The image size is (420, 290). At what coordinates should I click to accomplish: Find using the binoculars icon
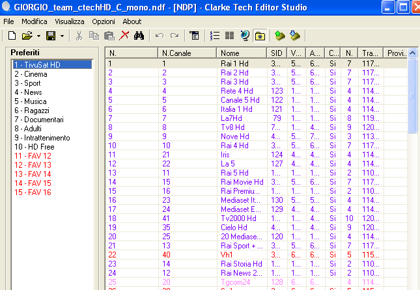point(139,36)
